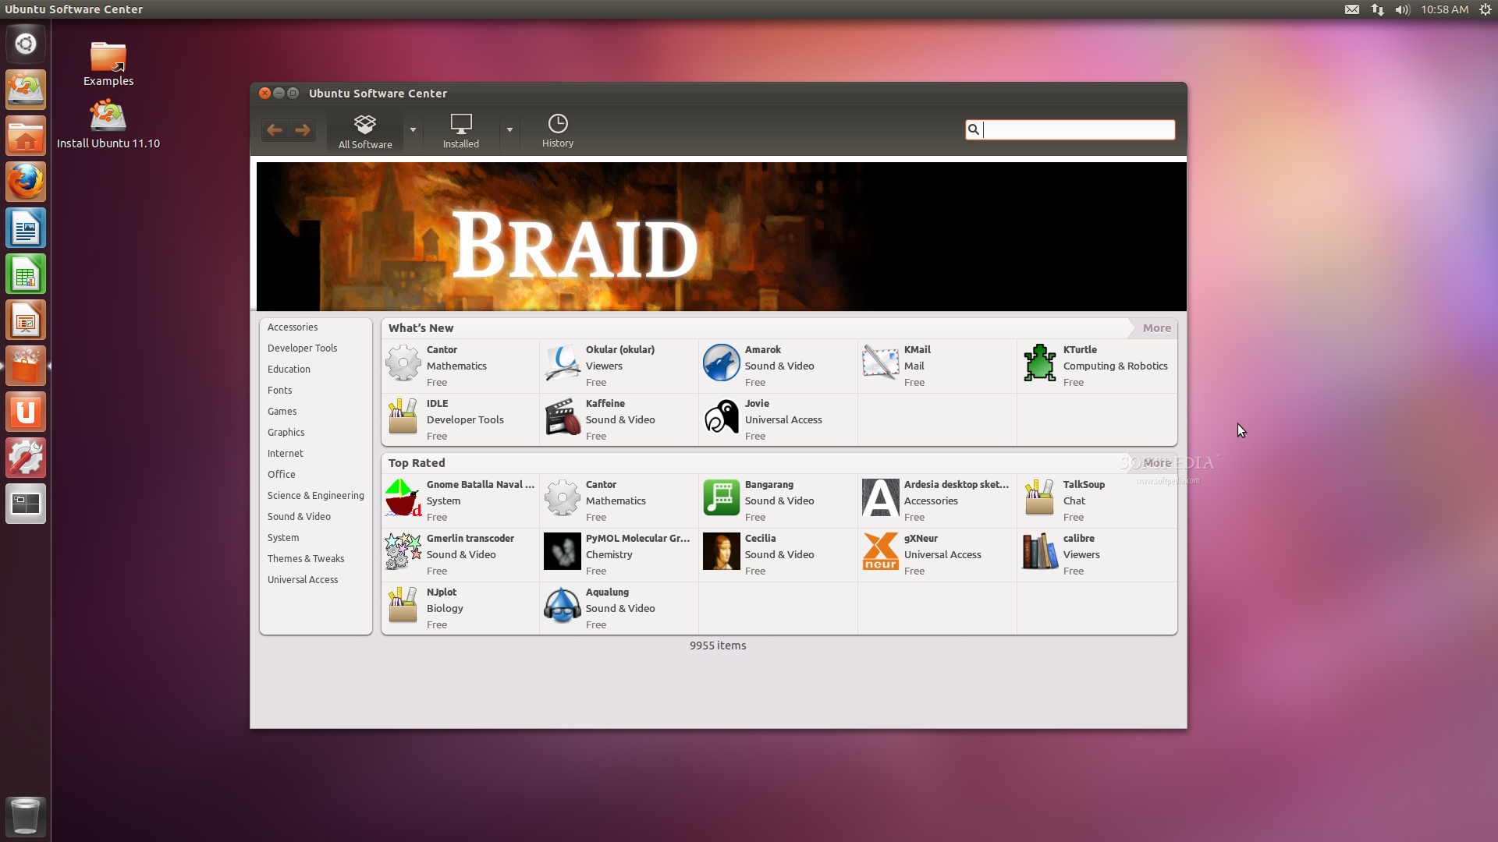Click the back arrow navigation button
The width and height of the screenshot is (1498, 842).
pos(275,130)
